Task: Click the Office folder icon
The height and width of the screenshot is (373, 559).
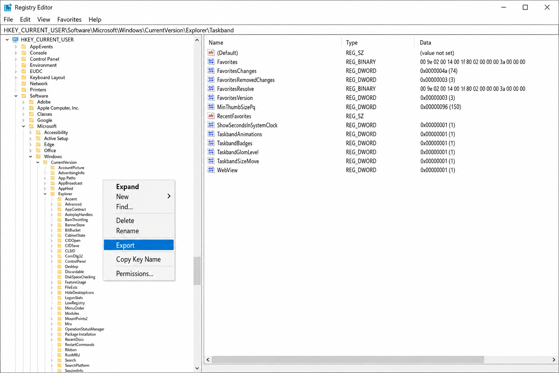Action: click(x=38, y=150)
